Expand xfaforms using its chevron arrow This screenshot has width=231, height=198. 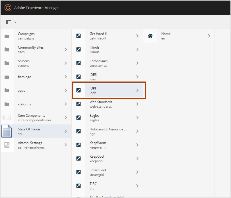tap(66, 104)
